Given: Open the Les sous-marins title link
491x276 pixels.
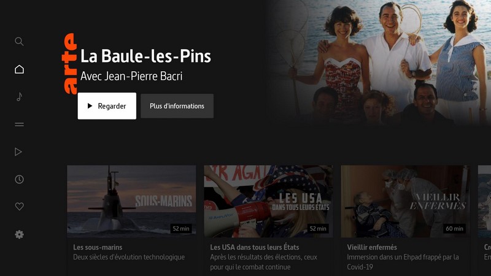Looking at the screenshot, I should point(98,247).
